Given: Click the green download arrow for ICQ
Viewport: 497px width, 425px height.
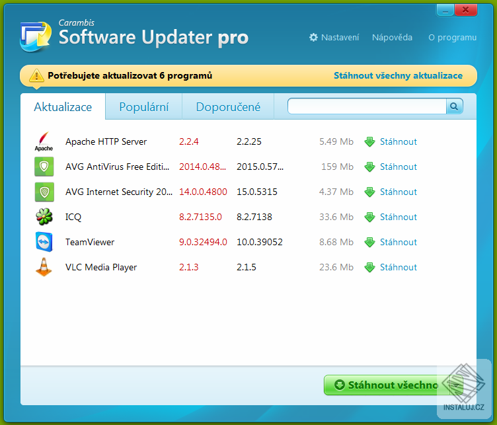Looking at the screenshot, I should coord(369,217).
